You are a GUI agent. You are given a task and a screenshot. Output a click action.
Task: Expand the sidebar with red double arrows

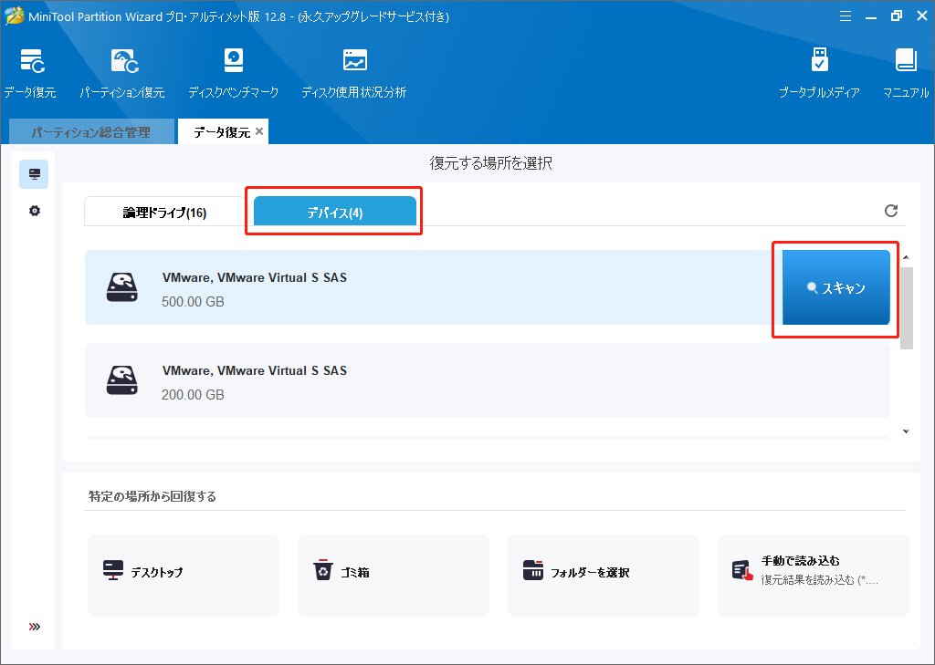pyautogui.click(x=35, y=627)
